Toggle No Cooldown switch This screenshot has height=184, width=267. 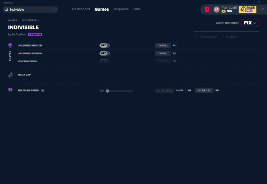(x=105, y=61)
